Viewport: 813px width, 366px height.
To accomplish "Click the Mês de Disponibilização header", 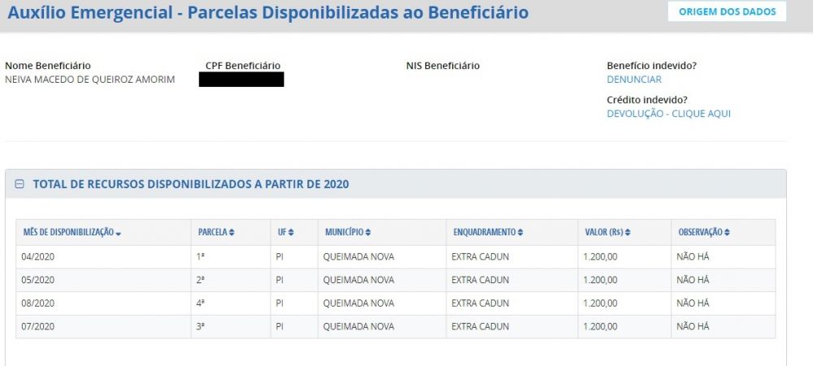I will 68,233.
